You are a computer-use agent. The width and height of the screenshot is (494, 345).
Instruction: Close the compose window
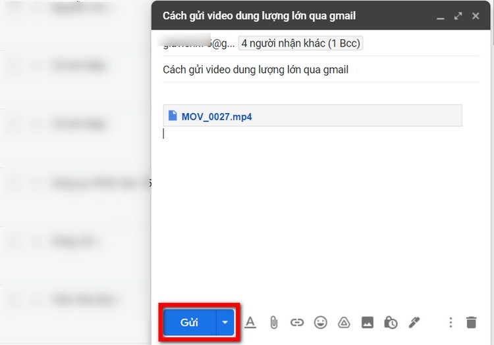pyautogui.click(x=476, y=16)
